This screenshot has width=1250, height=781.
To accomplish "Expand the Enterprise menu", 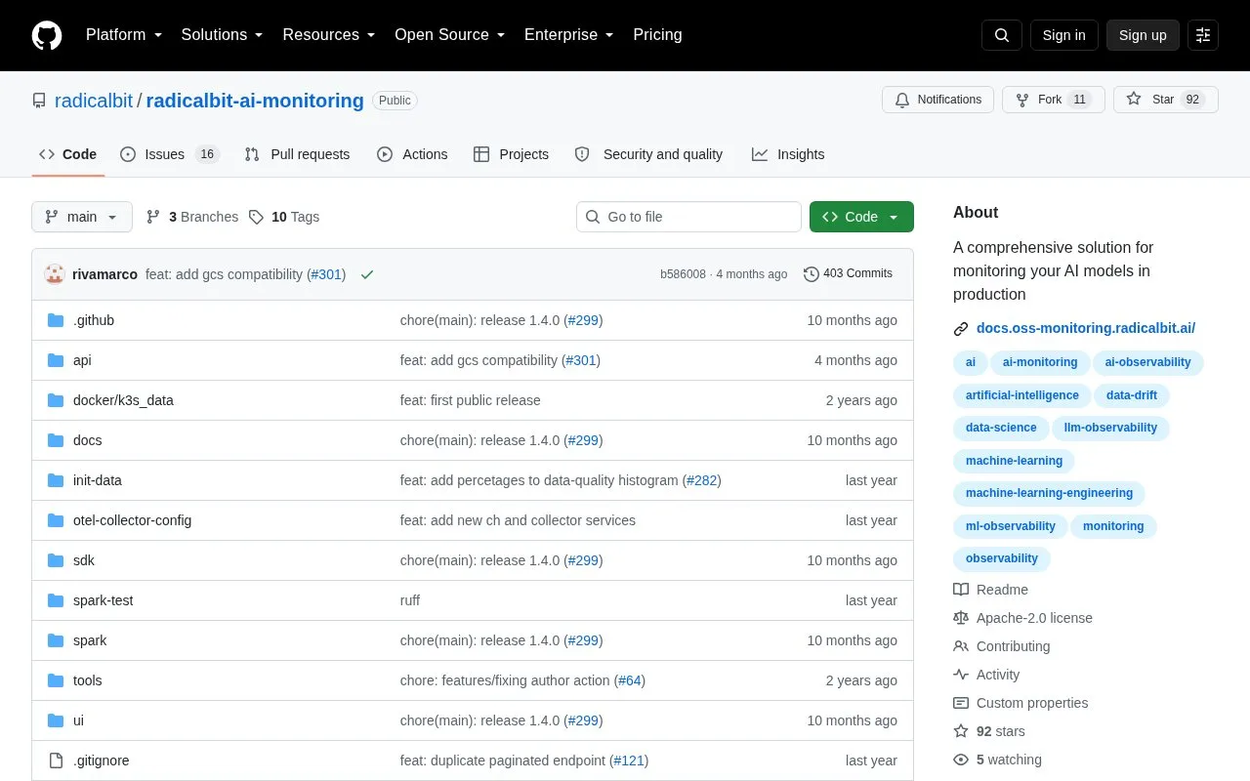I will pos(569,35).
